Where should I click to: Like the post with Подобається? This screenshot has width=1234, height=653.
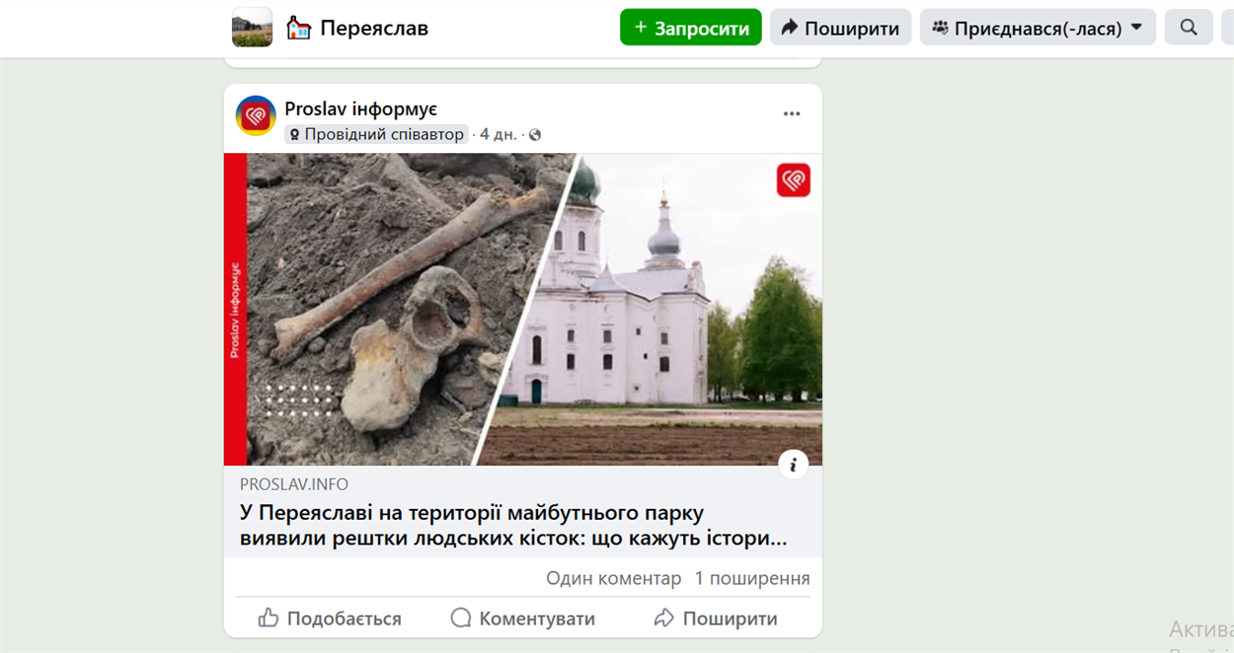point(330,618)
